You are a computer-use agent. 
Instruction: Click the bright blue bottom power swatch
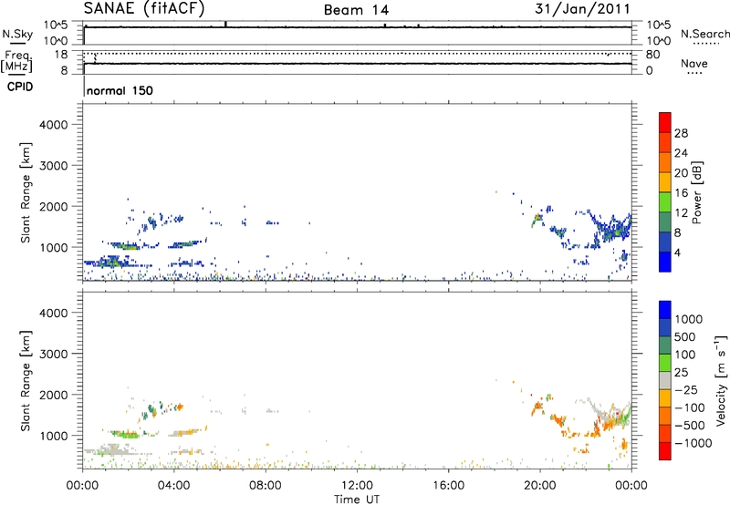point(665,262)
